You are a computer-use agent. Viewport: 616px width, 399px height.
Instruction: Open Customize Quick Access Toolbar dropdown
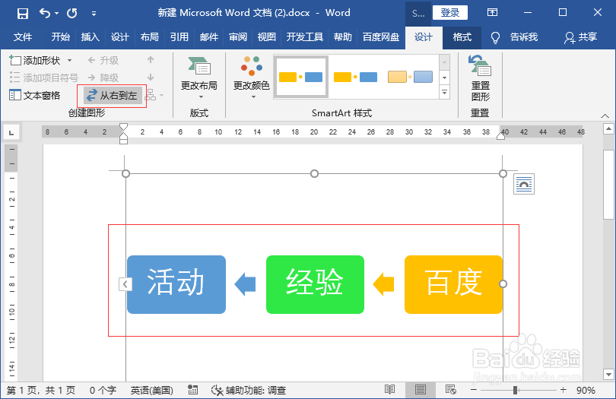coord(94,14)
